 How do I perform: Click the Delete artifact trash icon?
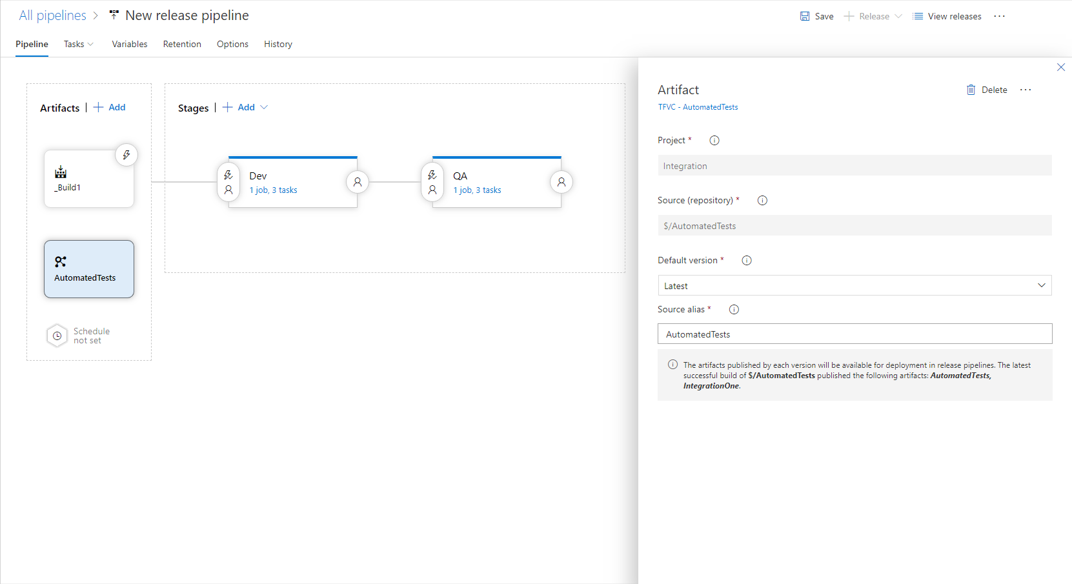click(971, 90)
